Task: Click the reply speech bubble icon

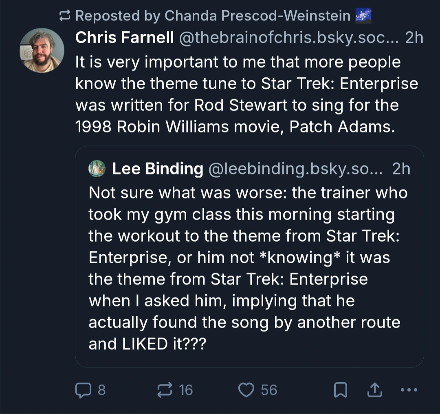Action: (83, 390)
